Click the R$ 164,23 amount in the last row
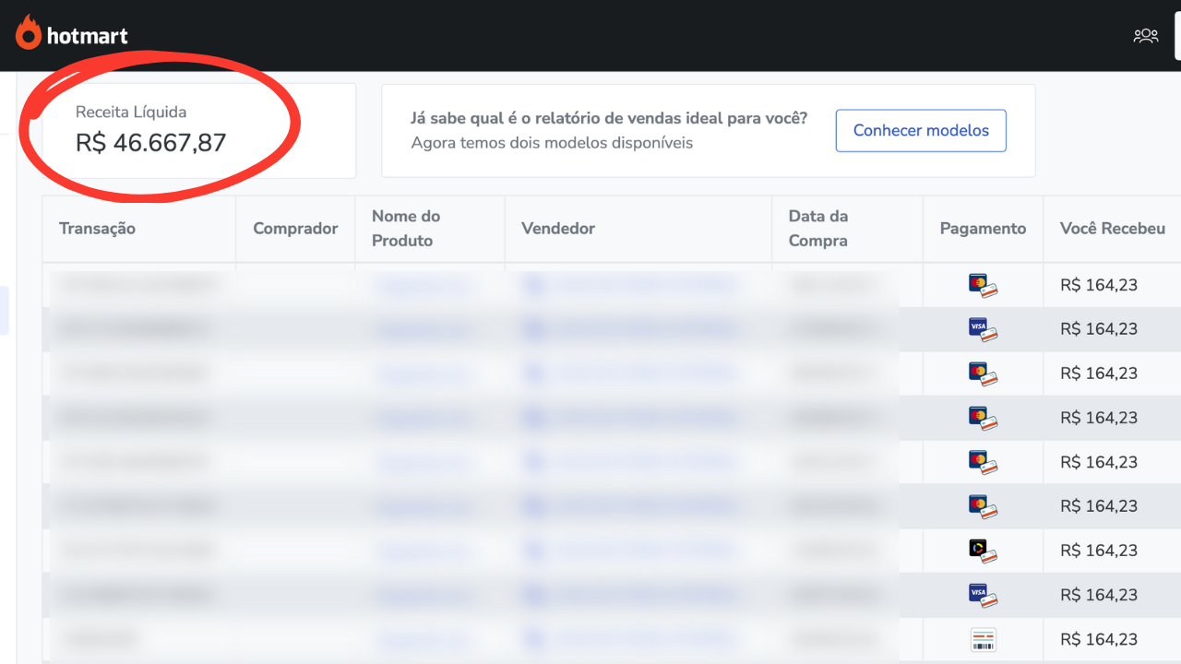 pos(1098,639)
